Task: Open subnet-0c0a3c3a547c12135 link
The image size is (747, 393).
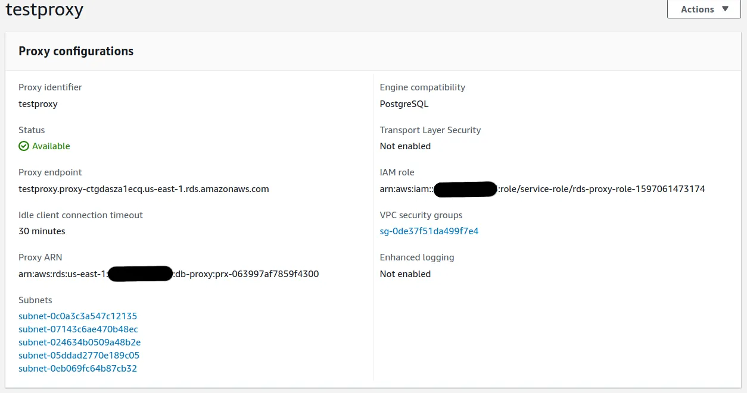Action: pos(78,316)
